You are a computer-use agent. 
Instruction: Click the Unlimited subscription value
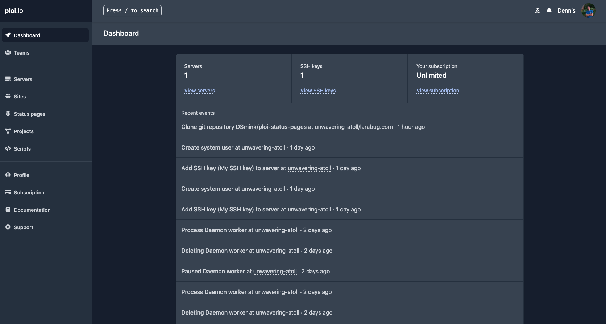click(x=431, y=75)
